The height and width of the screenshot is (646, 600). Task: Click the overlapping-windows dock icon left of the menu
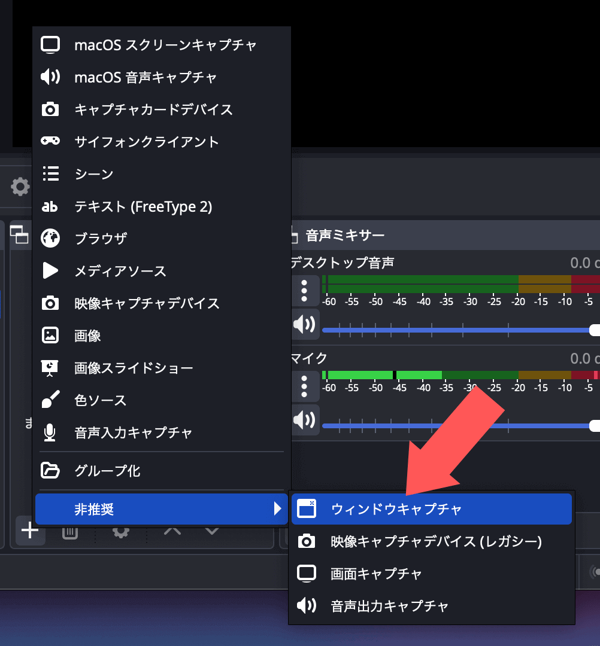pos(19,234)
